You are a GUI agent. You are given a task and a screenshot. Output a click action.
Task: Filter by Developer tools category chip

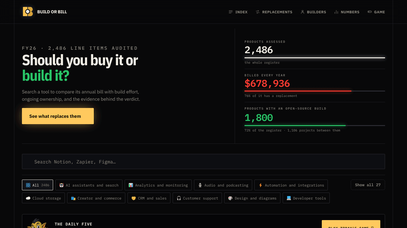[x=306, y=198]
